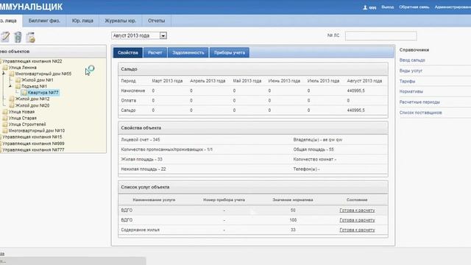Click Готова к расчету for ВДГО norm 50
The height and width of the screenshot is (265, 471).
357,211
